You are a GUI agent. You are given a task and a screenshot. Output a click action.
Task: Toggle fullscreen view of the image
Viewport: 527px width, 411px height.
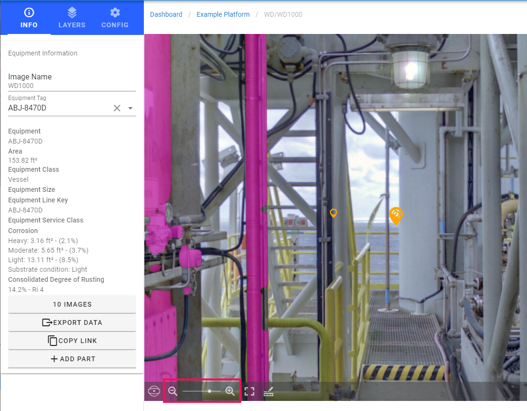point(249,391)
